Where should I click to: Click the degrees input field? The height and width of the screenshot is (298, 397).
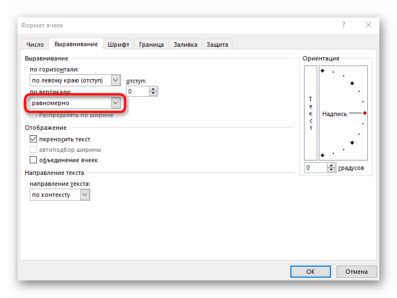click(x=316, y=168)
